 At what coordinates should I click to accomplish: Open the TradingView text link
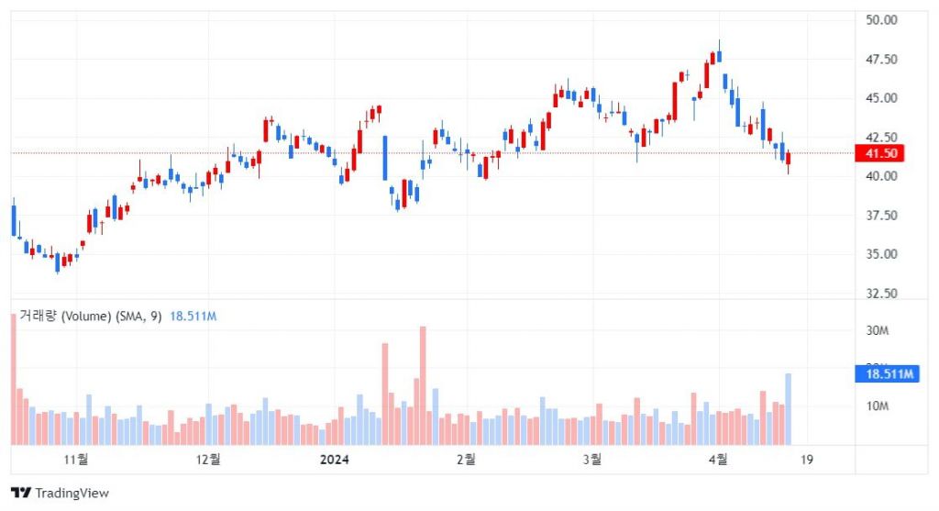pos(72,494)
